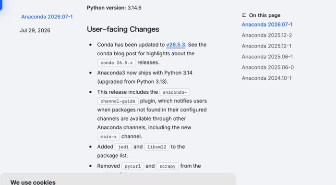Go to the Anaconda 2025.12-2 section
Viewport: 336px width, 185px height.
(267, 35)
